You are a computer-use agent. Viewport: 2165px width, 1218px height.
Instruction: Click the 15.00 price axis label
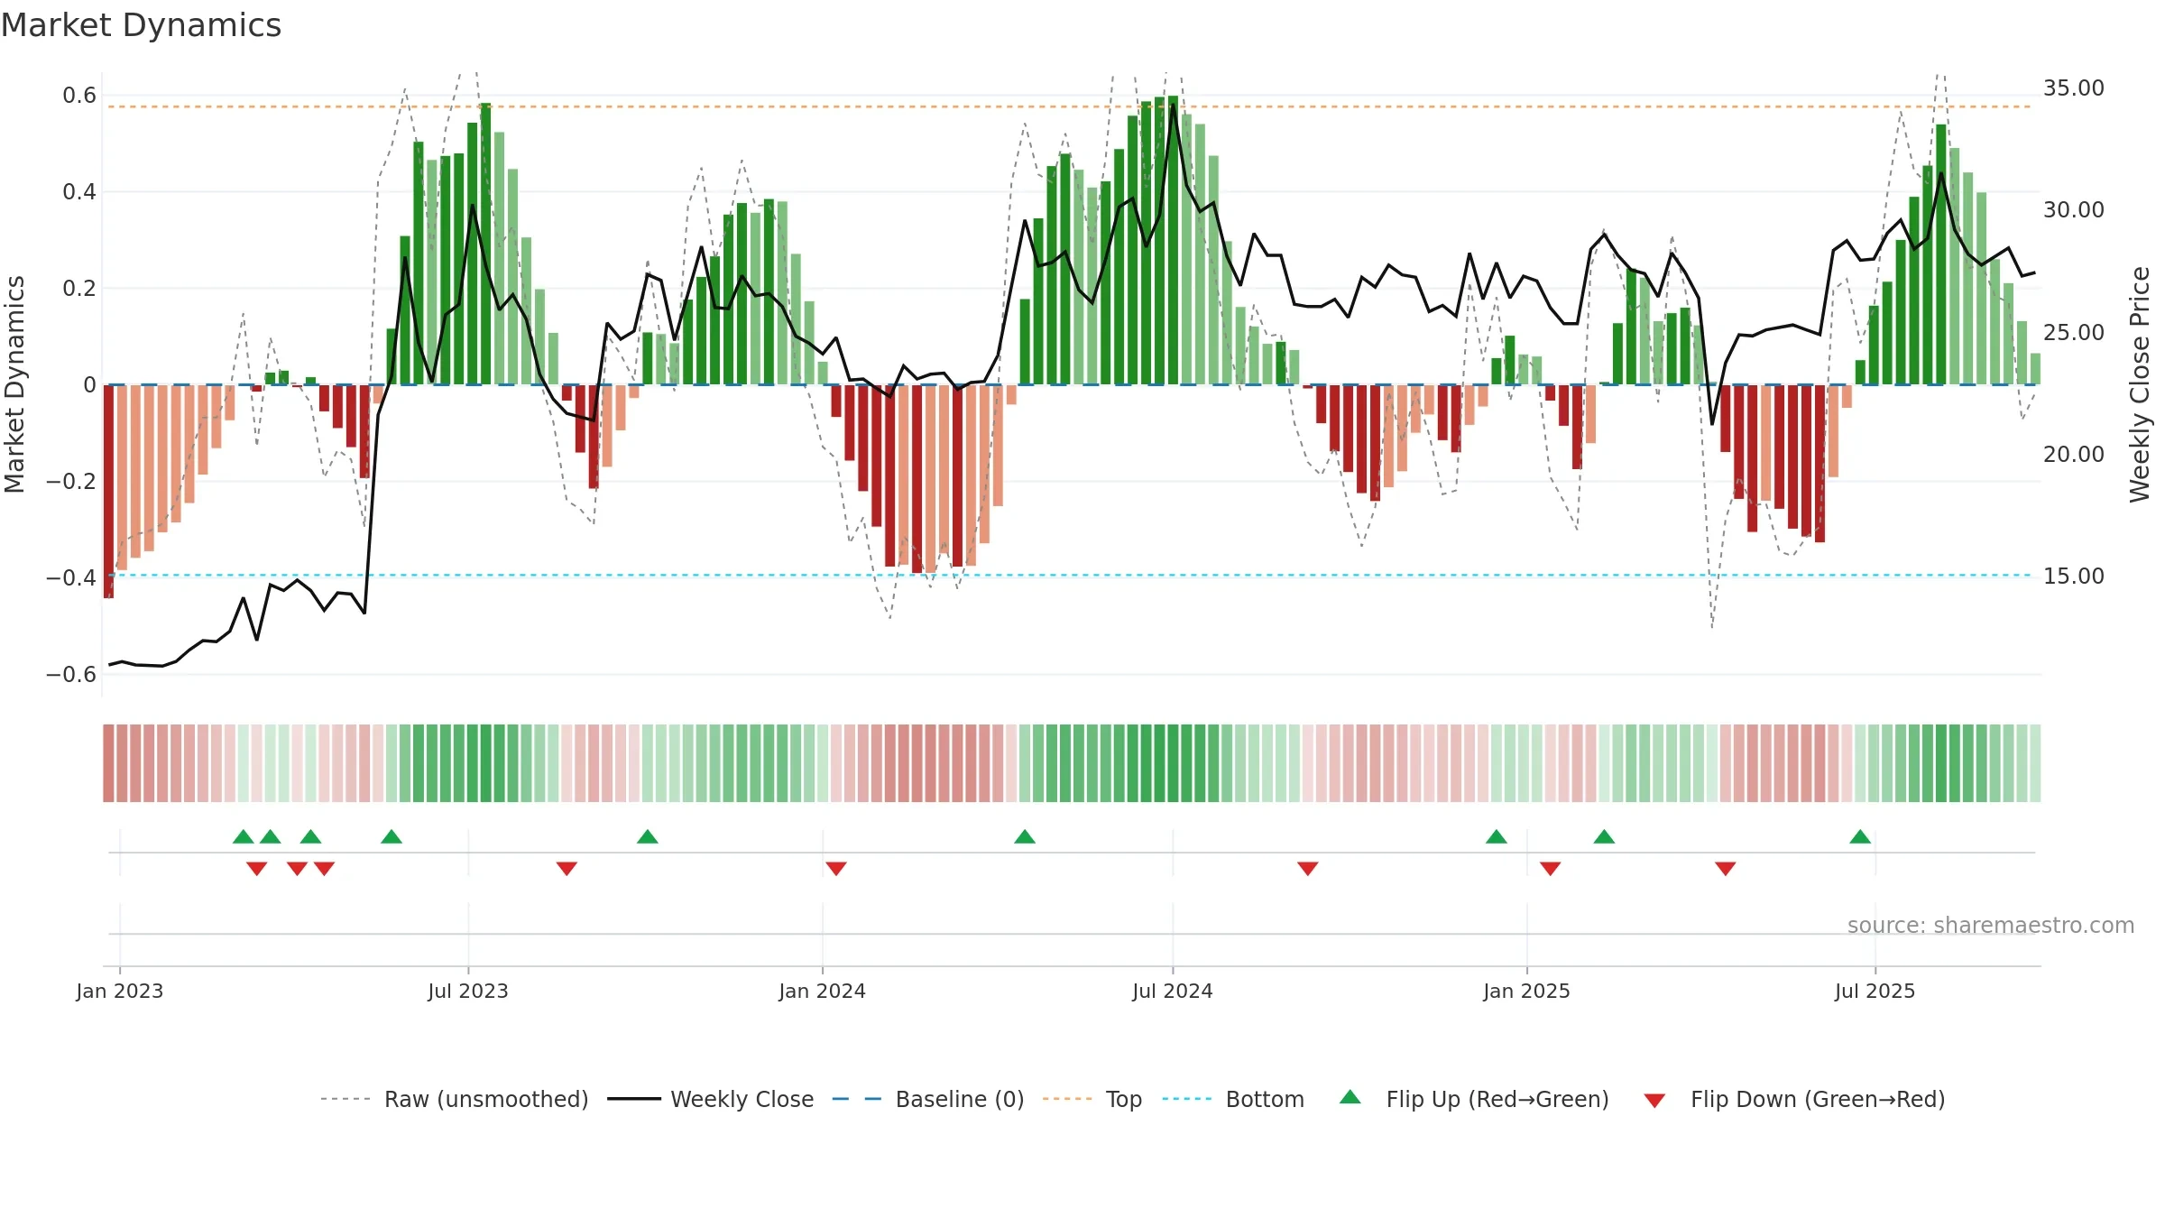click(2074, 576)
